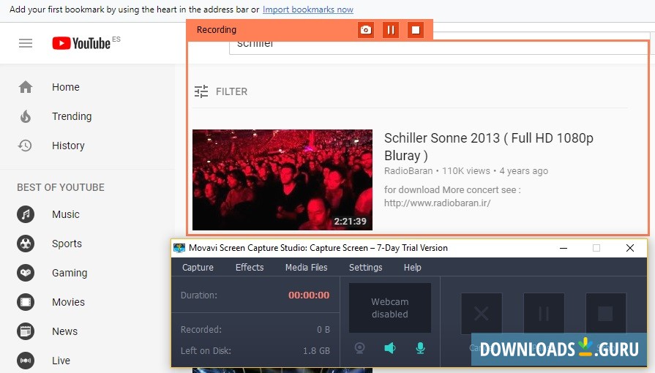
Task: Click the BEST OF YOUTUBE heading
Action: click(x=61, y=187)
